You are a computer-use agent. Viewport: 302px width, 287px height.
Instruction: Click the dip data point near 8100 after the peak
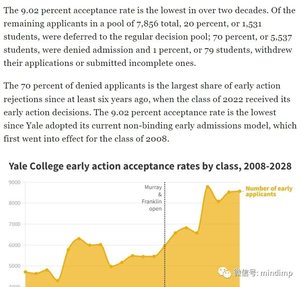[x=218, y=201]
